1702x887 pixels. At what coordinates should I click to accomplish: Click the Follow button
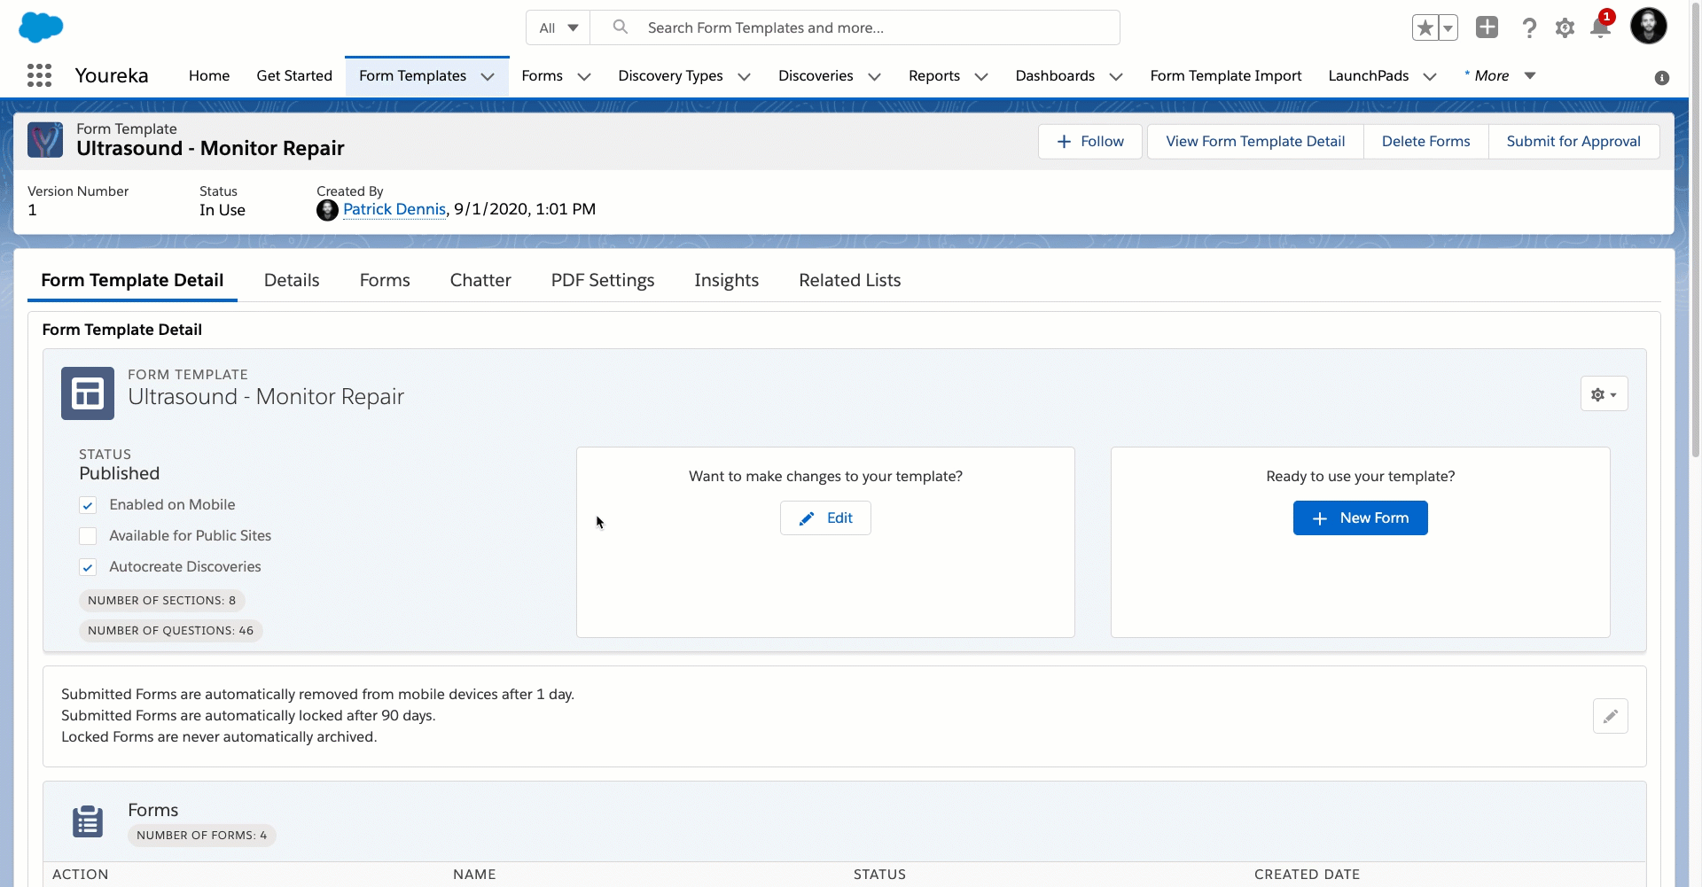click(x=1090, y=142)
